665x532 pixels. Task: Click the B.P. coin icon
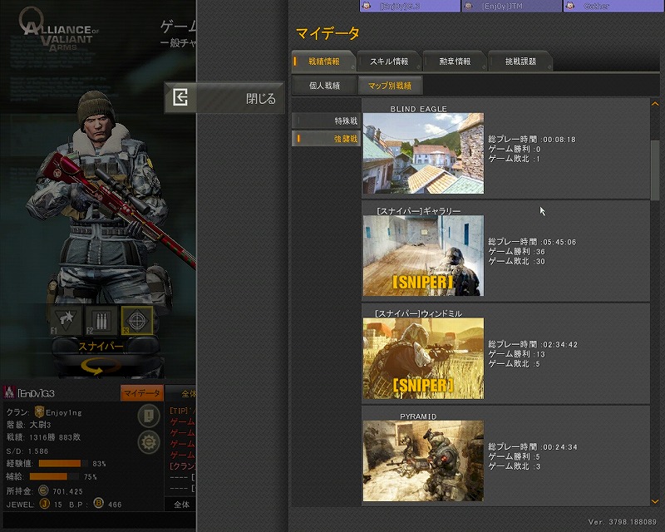tap(98, 504)
